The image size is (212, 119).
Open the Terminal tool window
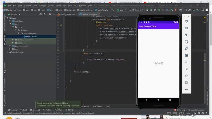13,110
